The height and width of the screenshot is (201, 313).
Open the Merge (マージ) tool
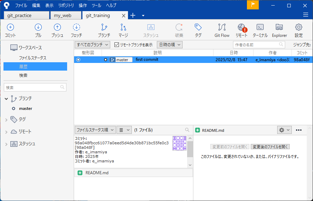[123, 30]
